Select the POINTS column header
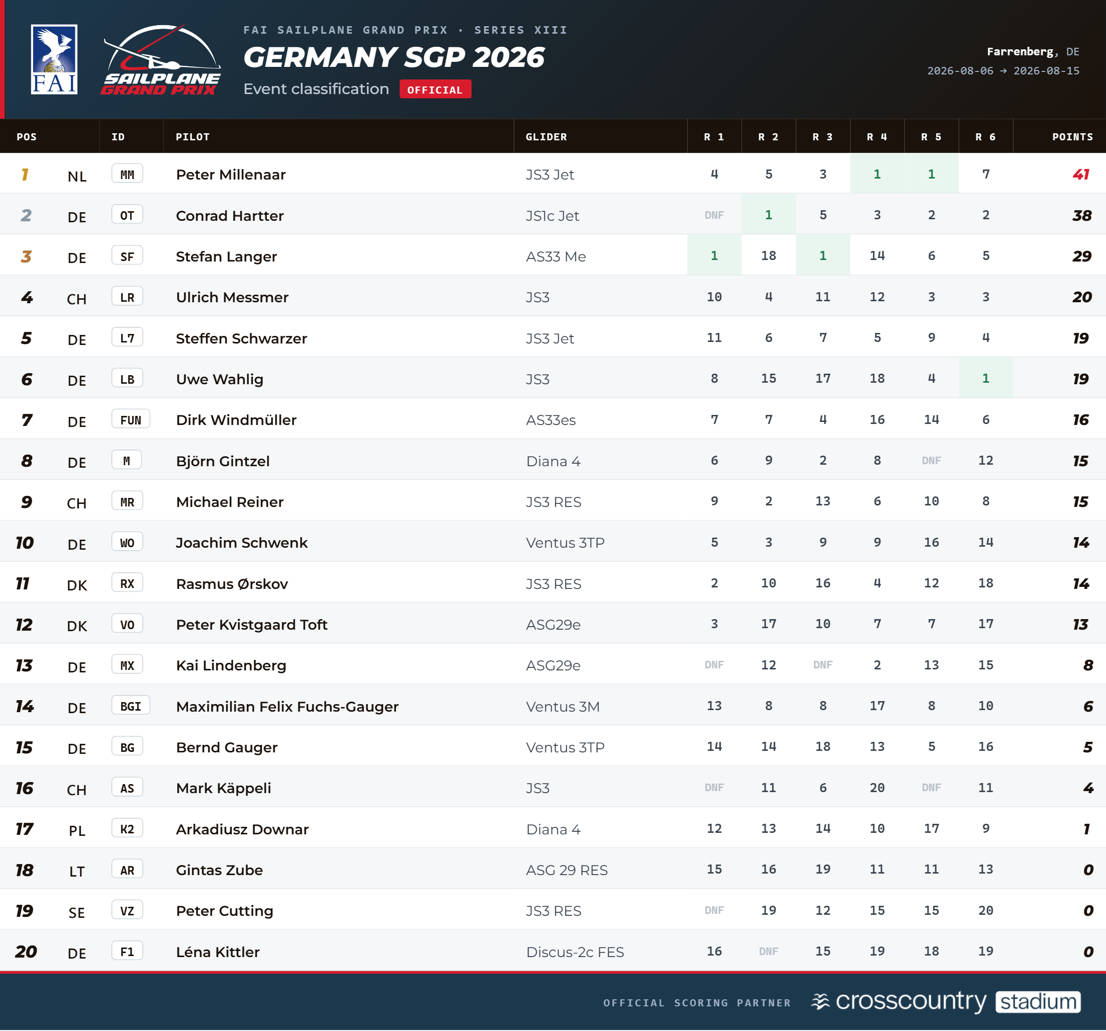The width and height of the screenshot is (1106, 1031). click(1072, 137)
